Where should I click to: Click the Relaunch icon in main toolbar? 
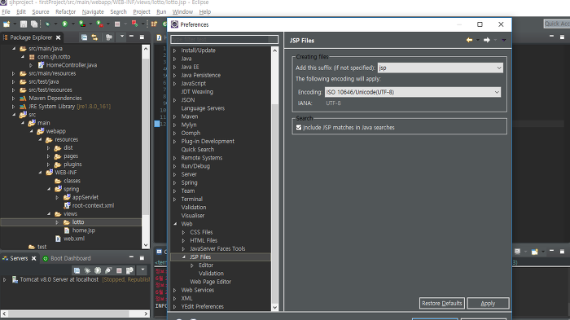pos(134,24)
